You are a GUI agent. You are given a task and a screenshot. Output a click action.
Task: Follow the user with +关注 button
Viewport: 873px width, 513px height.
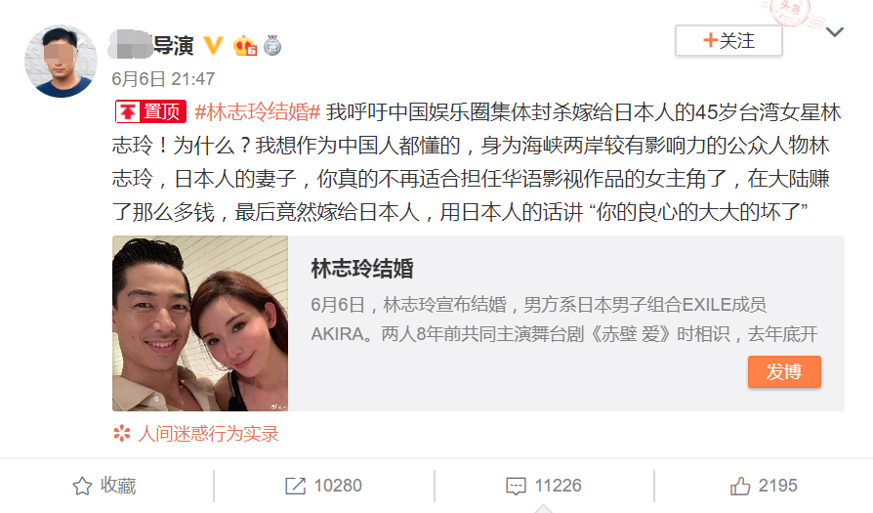click(x=728, y=40)
